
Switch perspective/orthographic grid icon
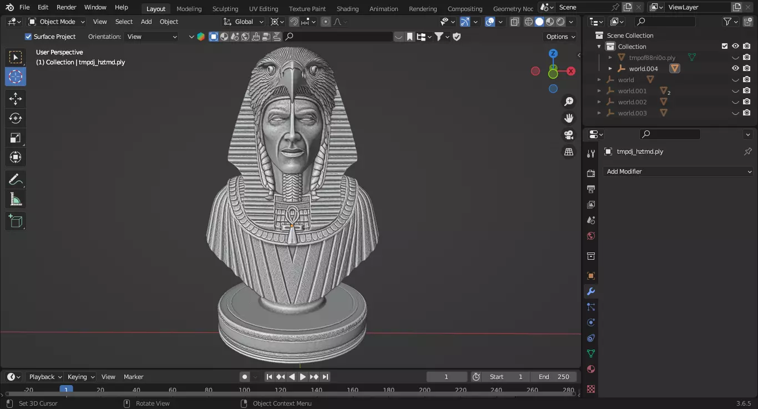coord(569,152)
